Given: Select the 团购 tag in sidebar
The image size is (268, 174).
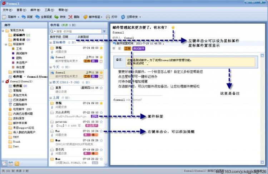Looking at the screenshot, I should (17, 58).
